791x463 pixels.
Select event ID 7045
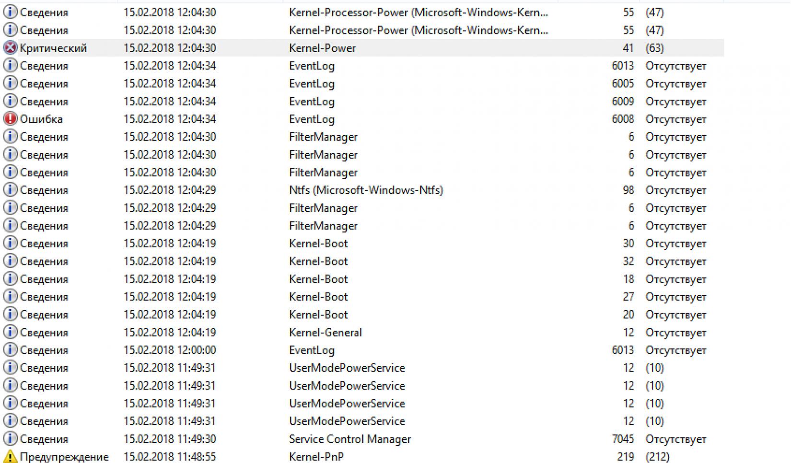tap(622, 439)
